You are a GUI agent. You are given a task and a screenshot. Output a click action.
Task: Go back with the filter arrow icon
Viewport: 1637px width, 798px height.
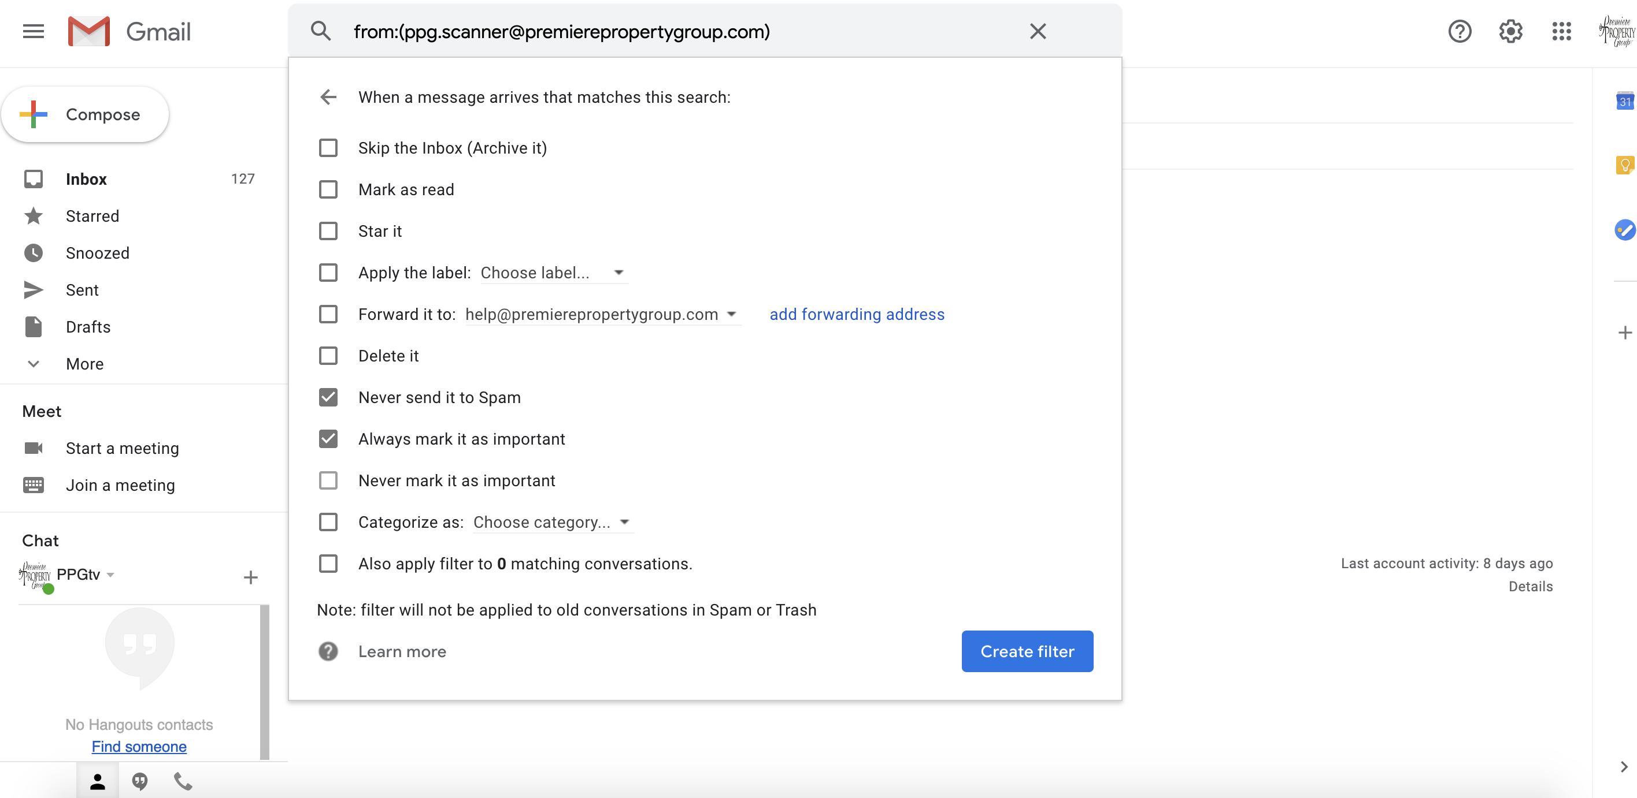pyautogui.click(x=328, y=97)
